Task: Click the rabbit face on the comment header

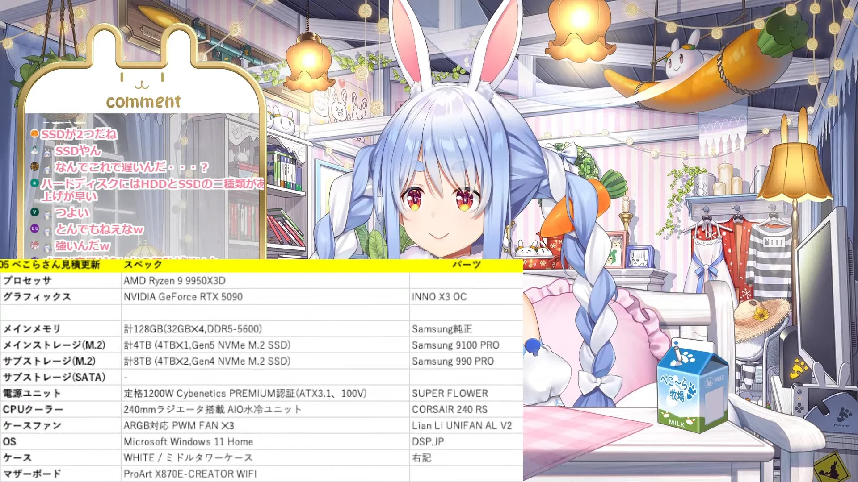Action: pos(142,80)
